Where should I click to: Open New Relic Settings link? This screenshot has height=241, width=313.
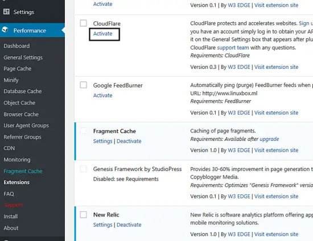point(103,225)
